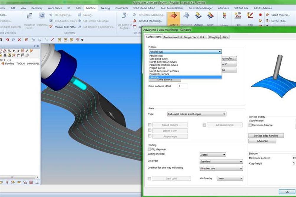Click the down arrow in operations panel

(x=18, y=51)
